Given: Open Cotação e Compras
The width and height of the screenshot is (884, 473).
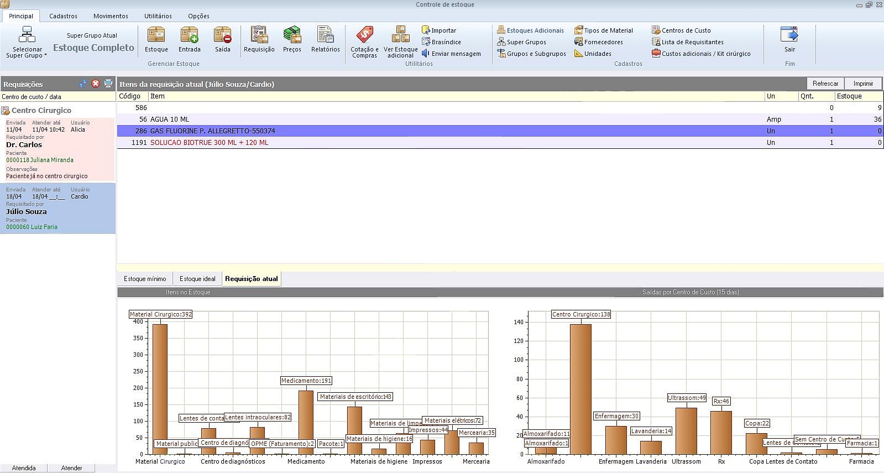Looking at the screenshot, I should (x=365, y=42).
